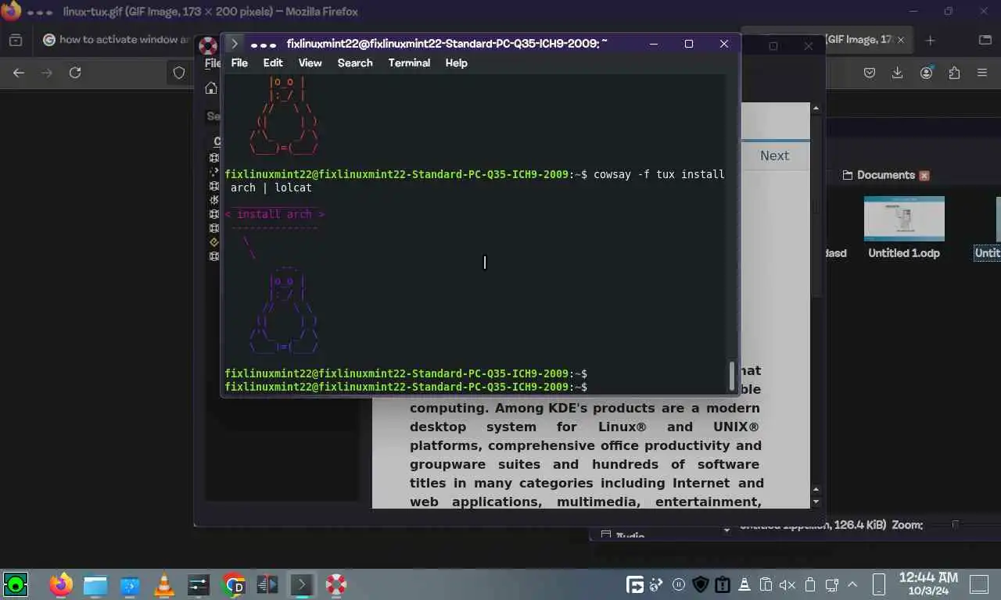This screenshot has width=1001, height=600.
Task: Close the Documents tab in file manager
Action: pyautogui.click(x=924, y=176)
